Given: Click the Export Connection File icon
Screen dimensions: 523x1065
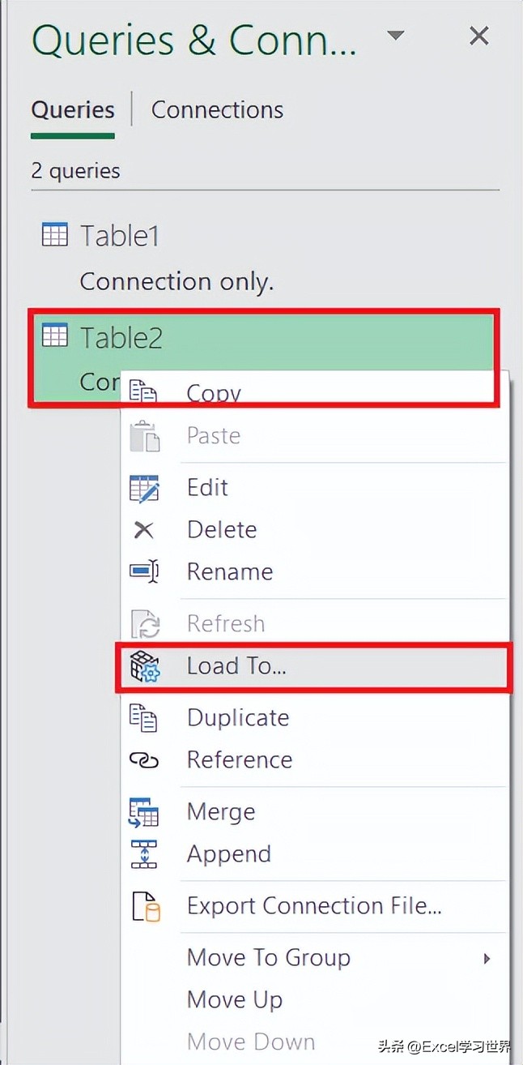Looking at the screenshot, I should pyautogui.click(x=146, y=906).
